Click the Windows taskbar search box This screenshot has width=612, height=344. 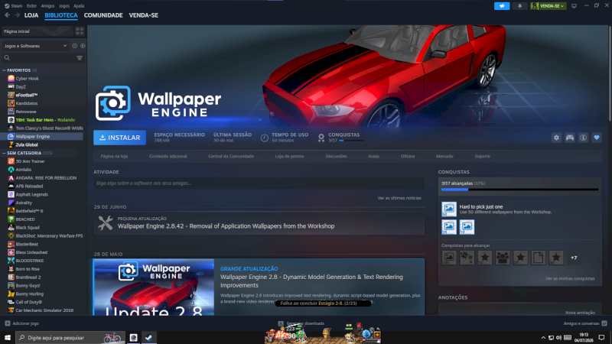[70, 337]
